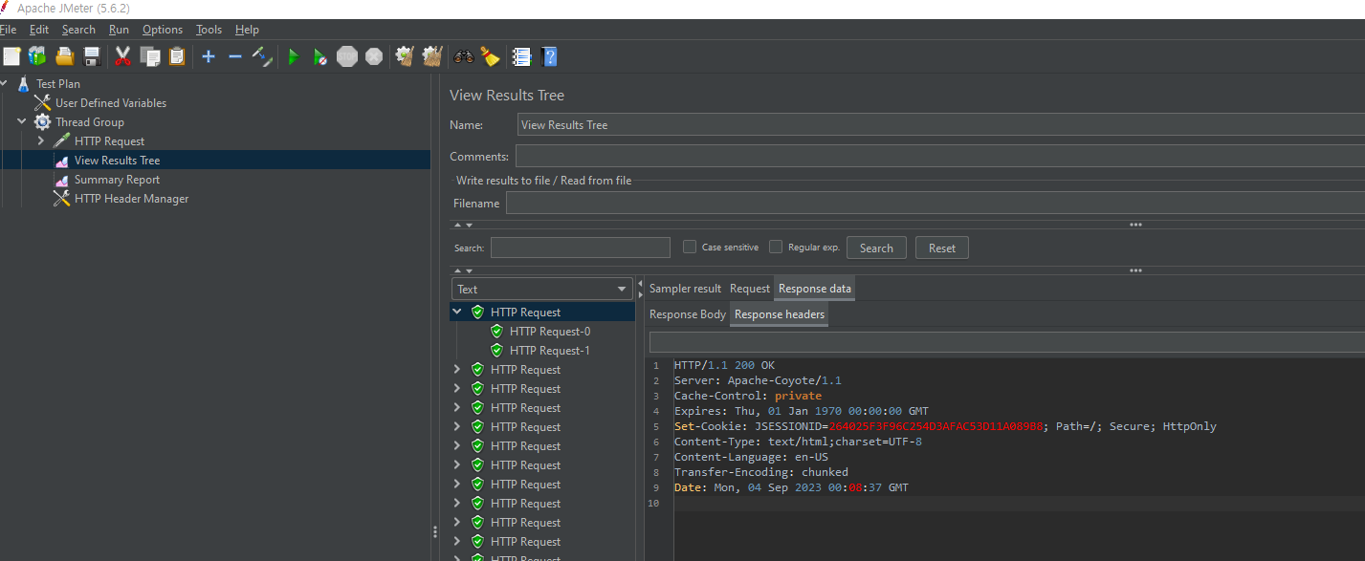Click the Paste clipboard icon

pos(177,56)
